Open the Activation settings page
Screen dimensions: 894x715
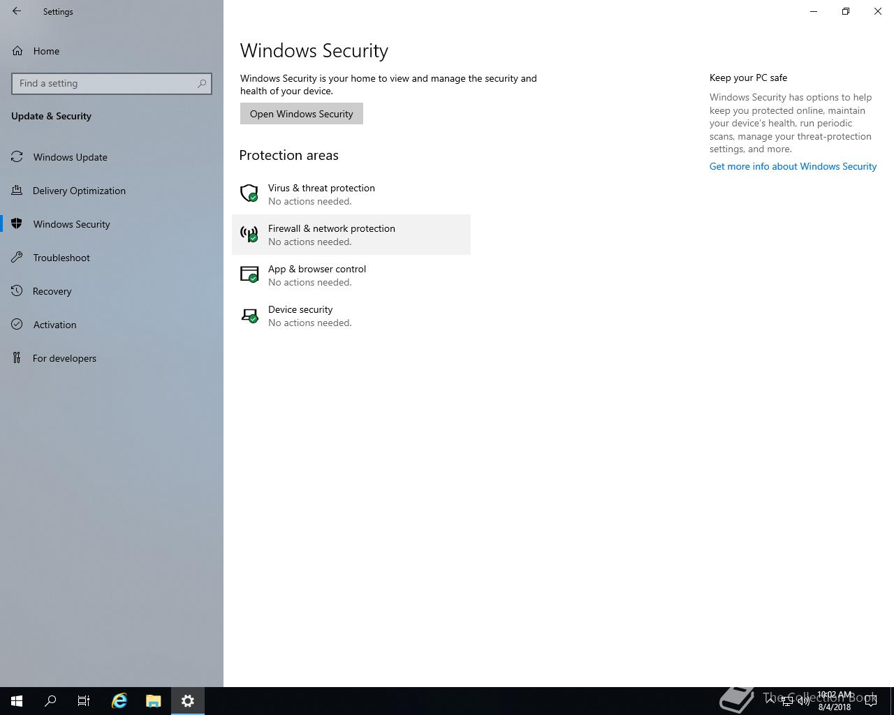tap(112, 325)
